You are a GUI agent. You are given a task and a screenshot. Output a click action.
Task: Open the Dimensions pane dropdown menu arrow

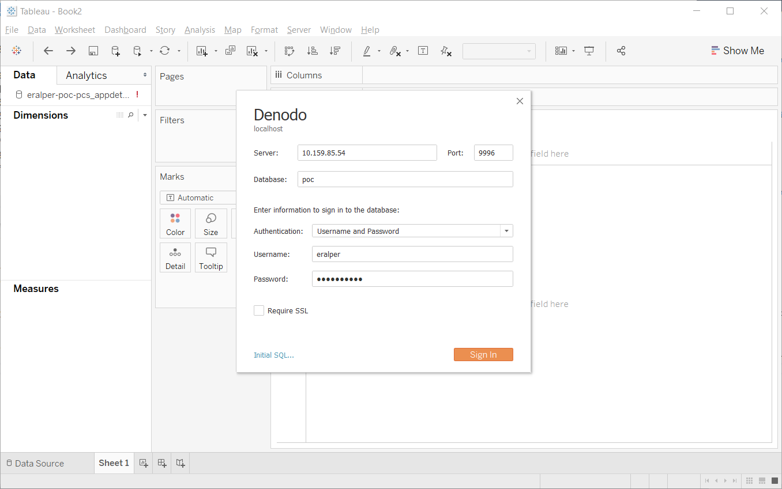145,115
